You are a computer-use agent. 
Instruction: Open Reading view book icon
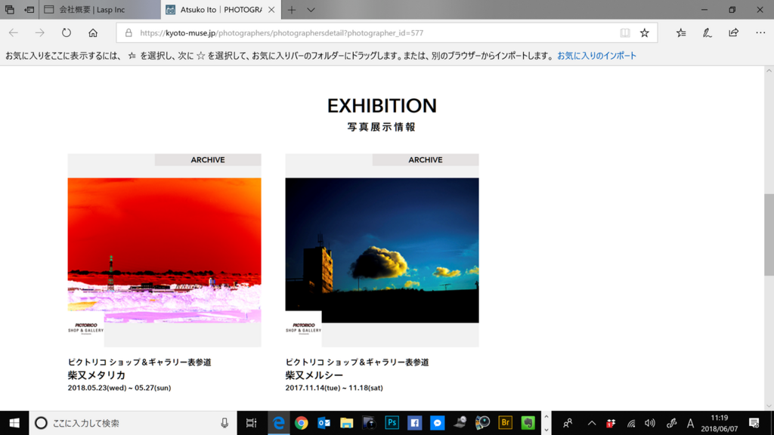625,33
